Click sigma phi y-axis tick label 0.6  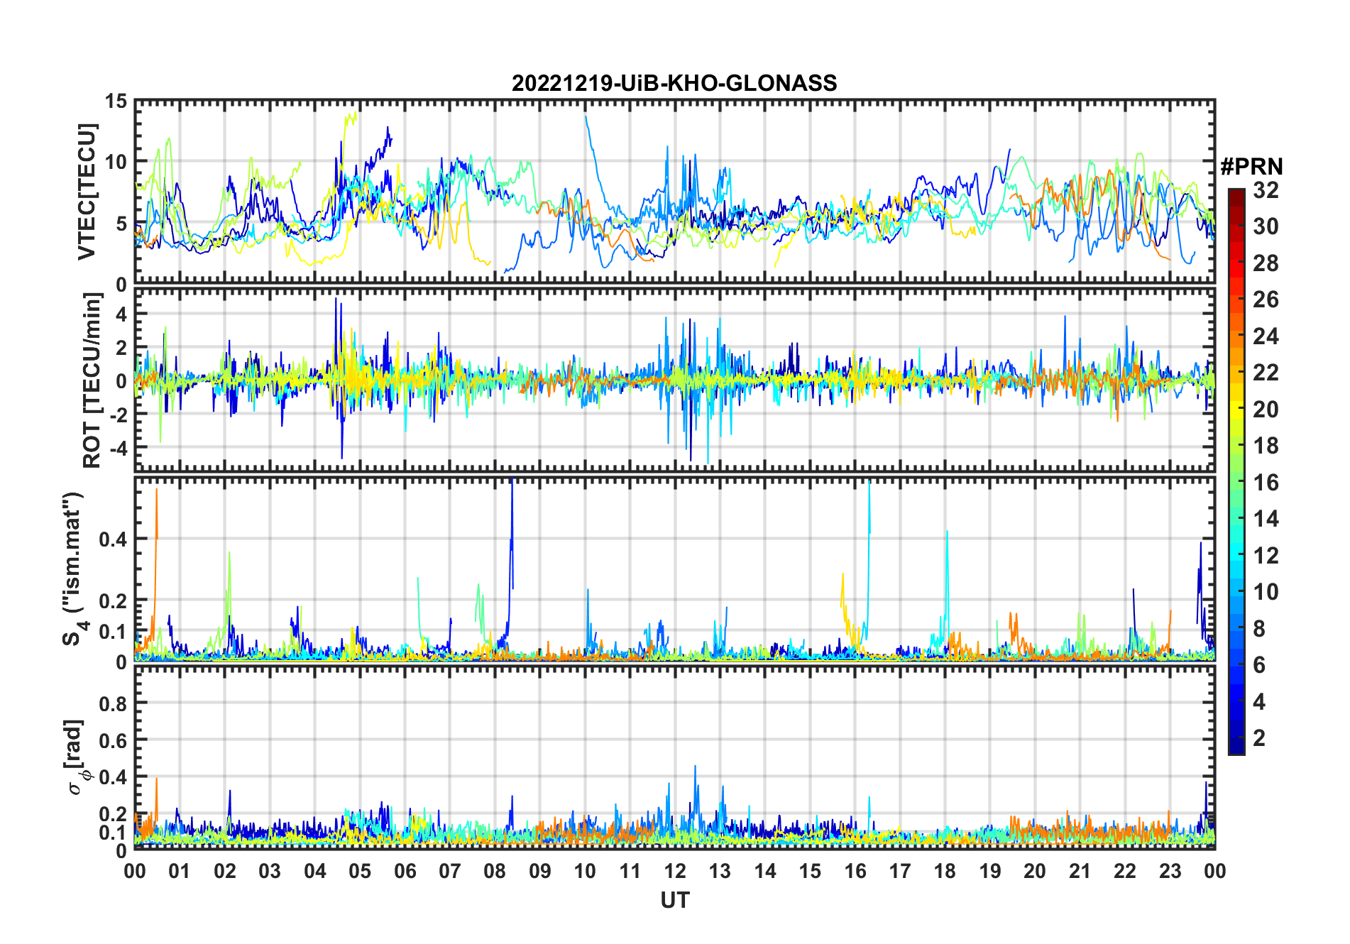point(114,740)
